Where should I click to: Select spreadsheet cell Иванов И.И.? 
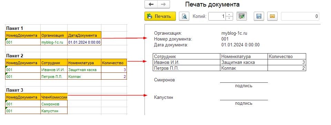click(54, 69)
